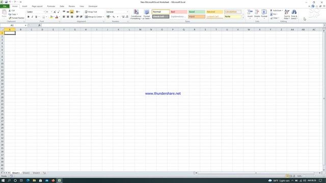Select the Sheet3 worksheet tab
The image size is (326, 183).
pyautogui.click(x=36, y=173)
